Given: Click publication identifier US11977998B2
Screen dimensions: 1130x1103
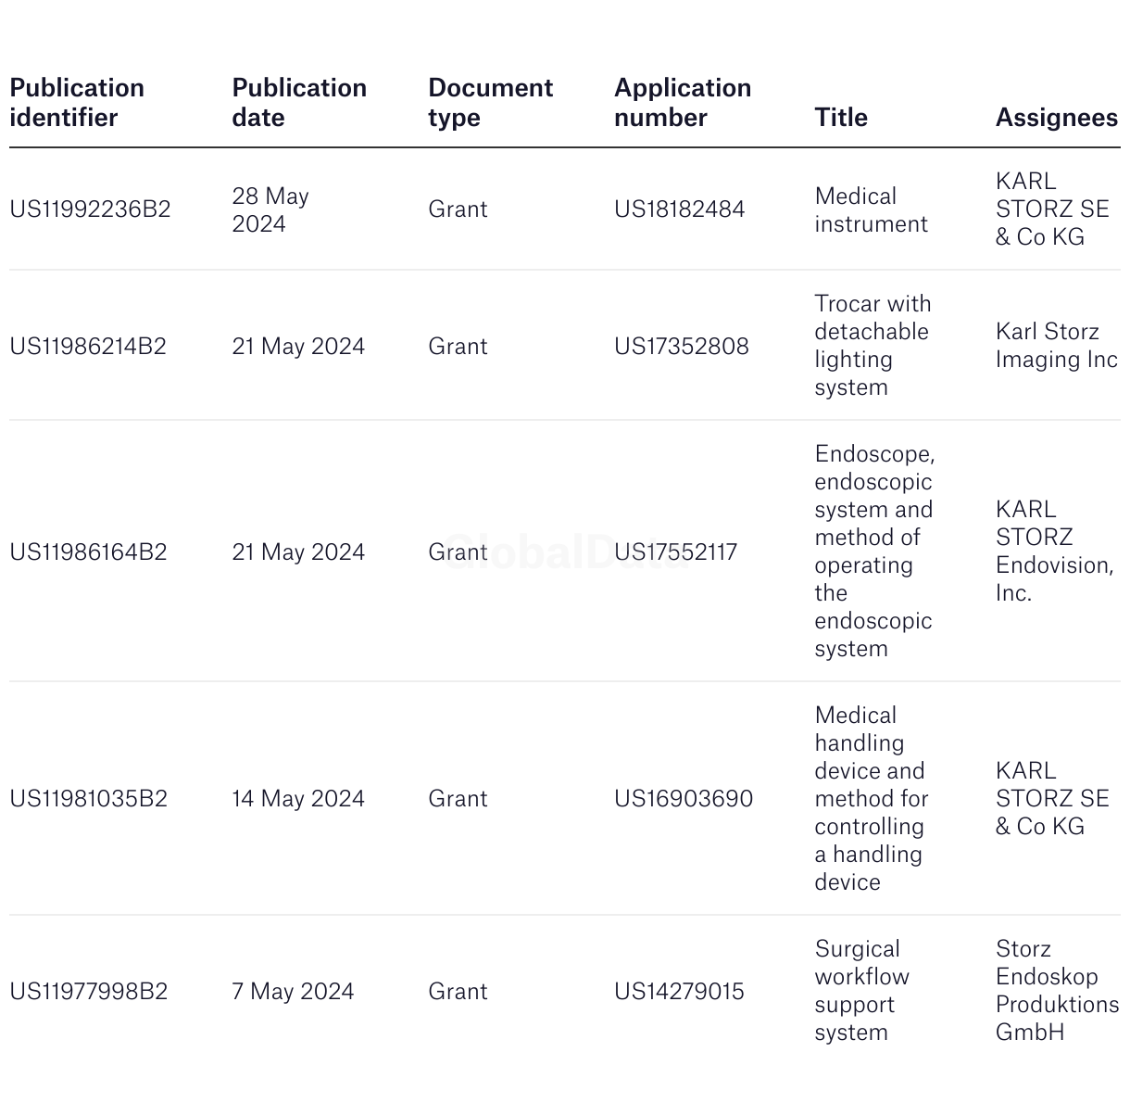Looking at the screenshot, I should point(89,992).
